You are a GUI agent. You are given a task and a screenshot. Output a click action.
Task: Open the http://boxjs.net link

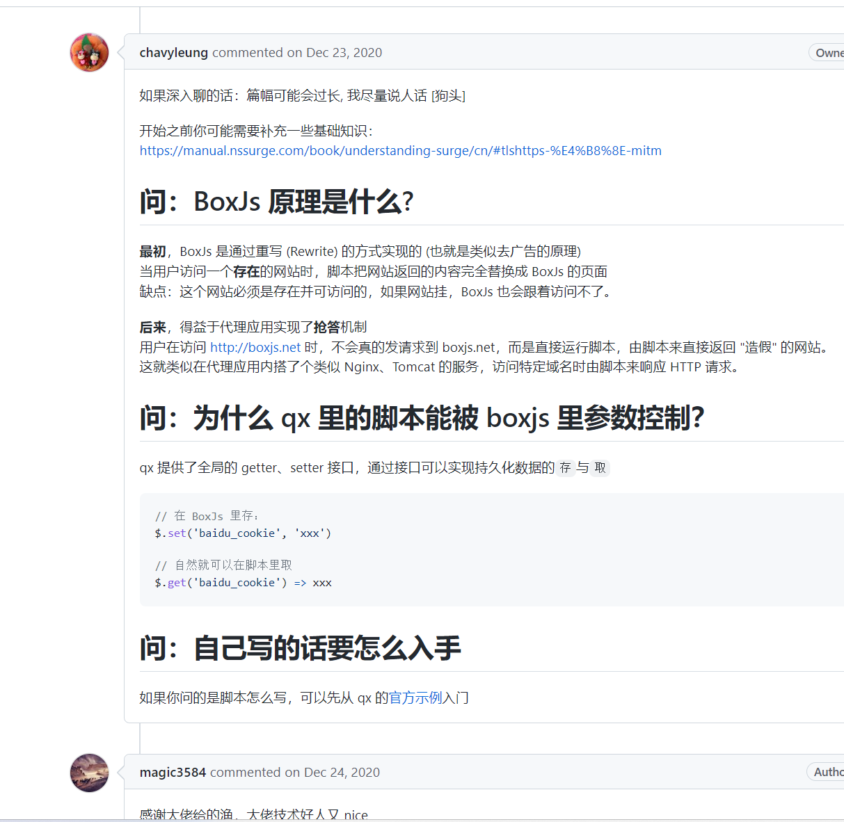pyautogui.click(x=255, y=347)
